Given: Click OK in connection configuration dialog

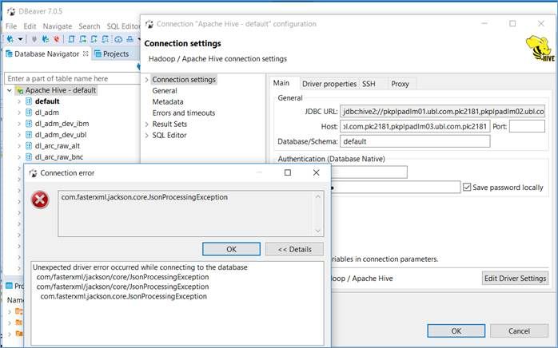Looking at the screenshot, I should click(x=456, y=331).
